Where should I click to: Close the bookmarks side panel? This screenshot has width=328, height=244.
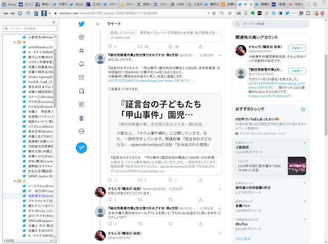tap(54, 22)
